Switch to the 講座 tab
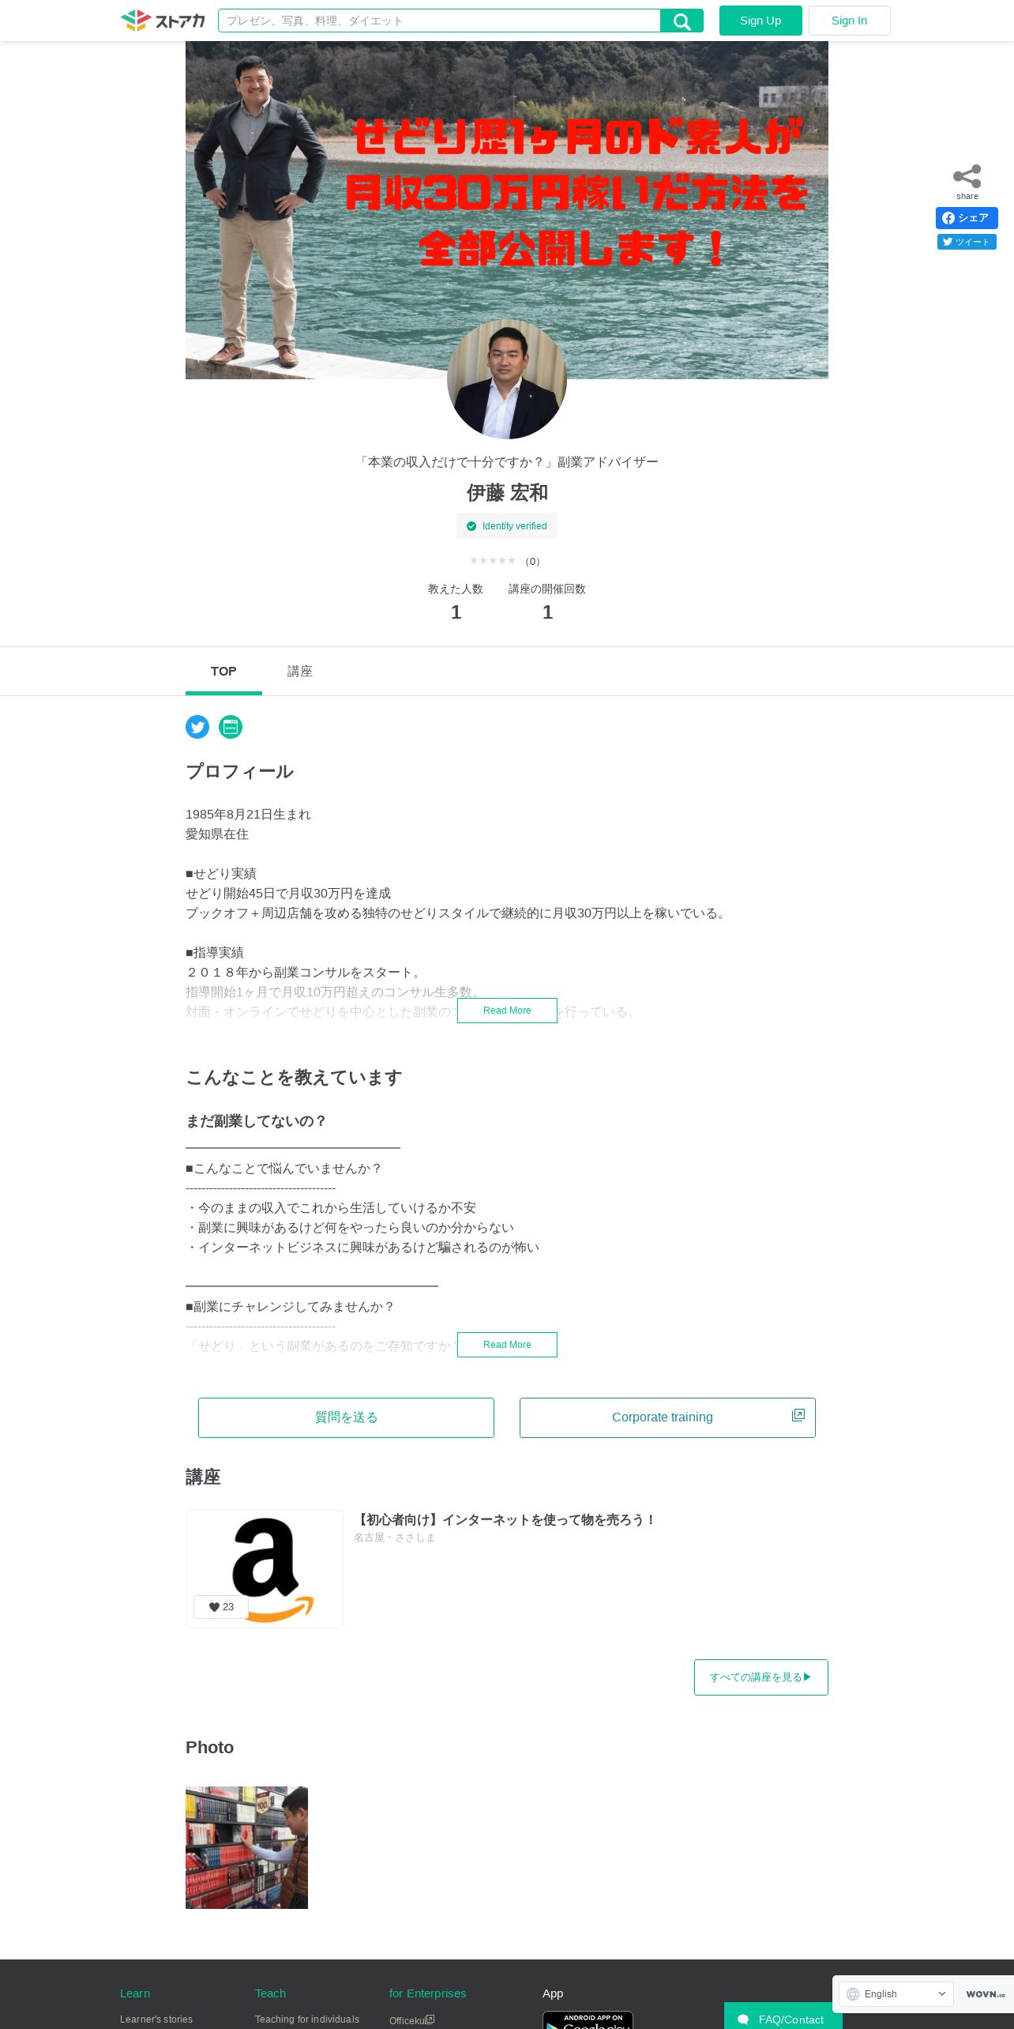 [x=299, y=672]
